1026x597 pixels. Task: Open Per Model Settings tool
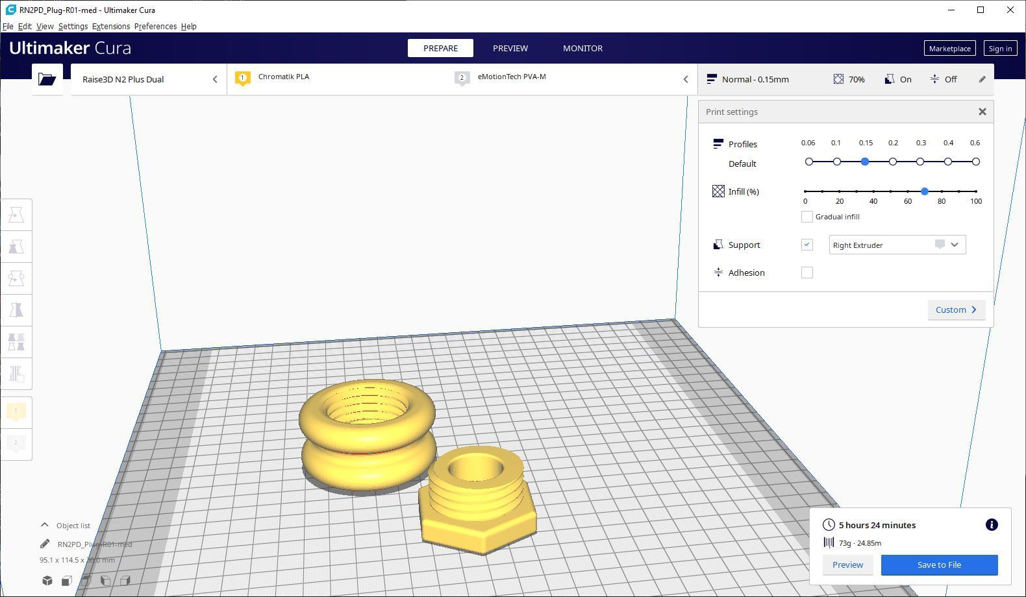point(16,342)
